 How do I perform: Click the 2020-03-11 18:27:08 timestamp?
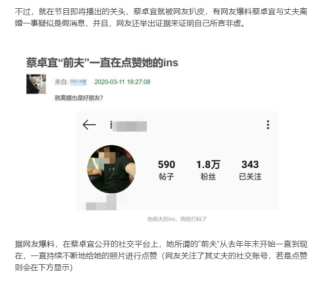[x=122, y=82]
